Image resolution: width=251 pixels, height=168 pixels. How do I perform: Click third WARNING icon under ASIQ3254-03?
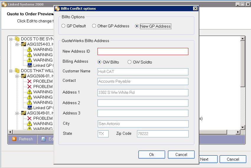coord(30,60)
